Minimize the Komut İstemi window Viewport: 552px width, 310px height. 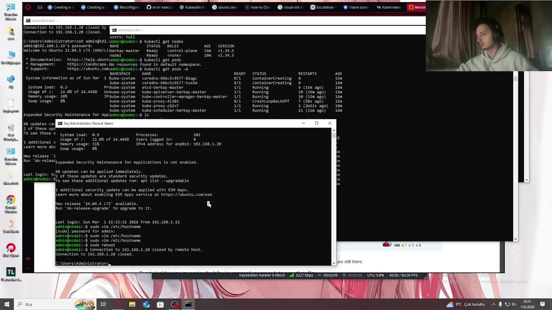[303, 123]
